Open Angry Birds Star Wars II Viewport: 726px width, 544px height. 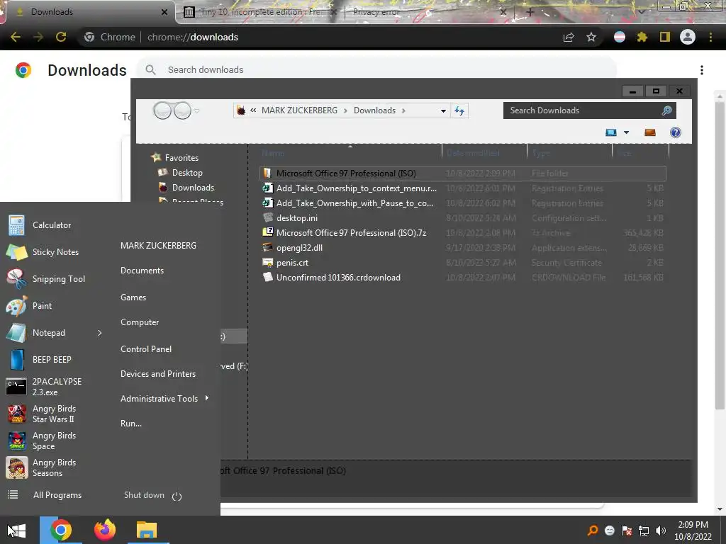point(54,414)
